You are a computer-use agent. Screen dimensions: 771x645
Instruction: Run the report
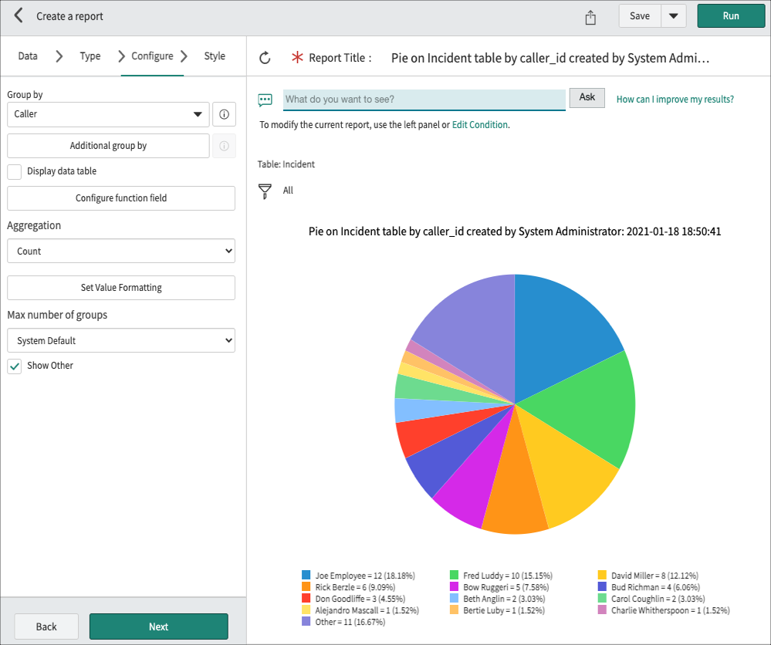pyautogui.click(x=730, y=15)
